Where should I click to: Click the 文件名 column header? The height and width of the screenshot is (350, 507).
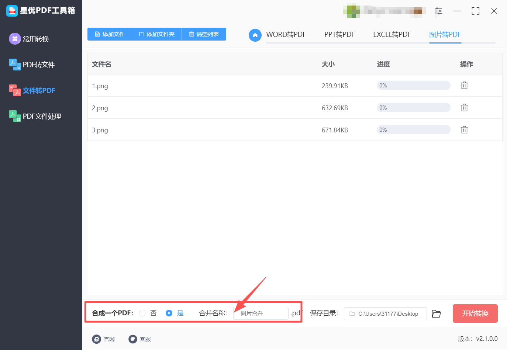[101, 64]
